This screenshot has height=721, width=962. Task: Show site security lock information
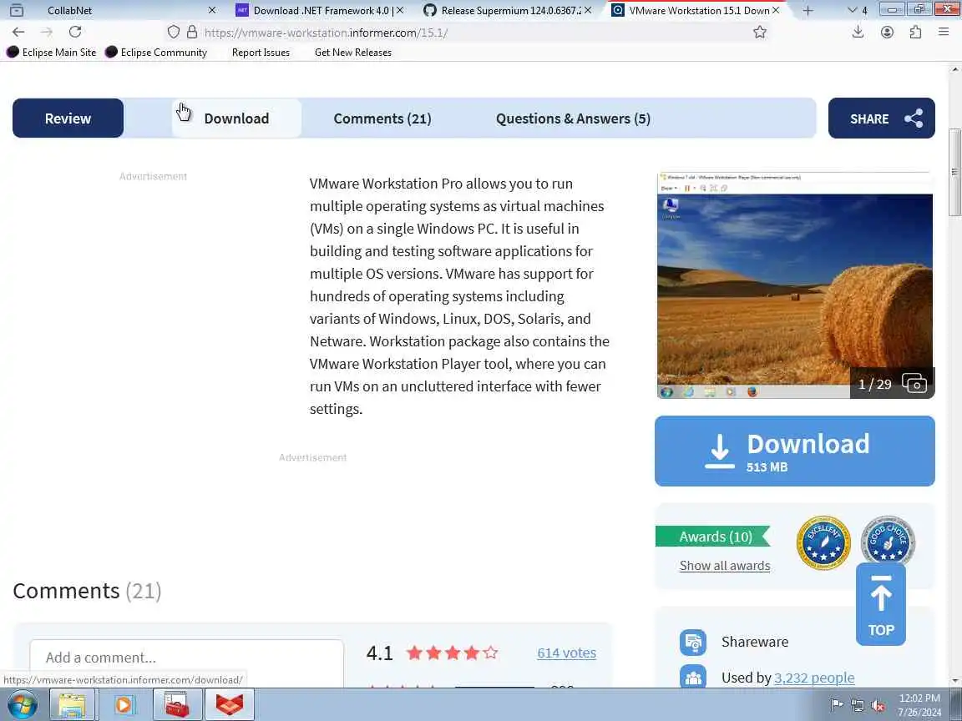click(192, 32)
